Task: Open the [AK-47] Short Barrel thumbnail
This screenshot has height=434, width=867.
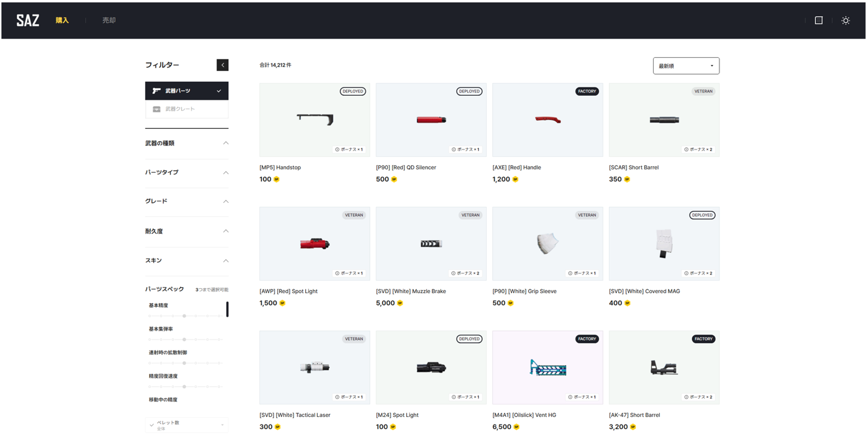Action: tap(664, 367)
